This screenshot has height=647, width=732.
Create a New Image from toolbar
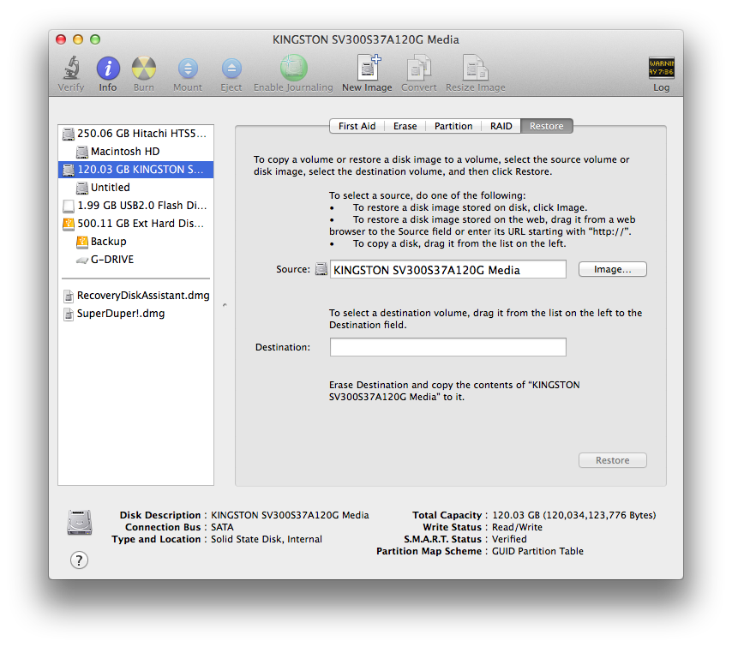(x=368, y=68)
